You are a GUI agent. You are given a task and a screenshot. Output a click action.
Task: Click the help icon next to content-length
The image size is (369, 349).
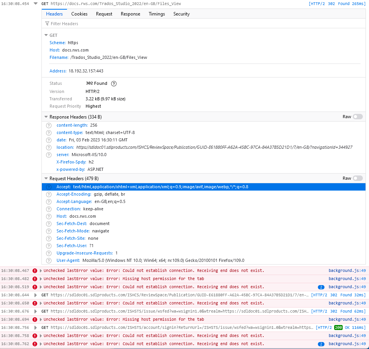[x=49, y=125]
